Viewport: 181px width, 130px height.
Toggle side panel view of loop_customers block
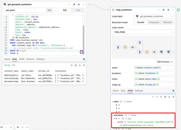[163, 10]
